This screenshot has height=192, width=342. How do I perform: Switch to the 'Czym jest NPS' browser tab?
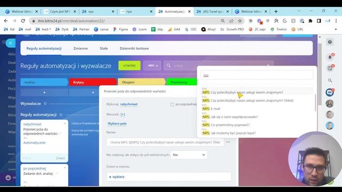click(60, 12)
